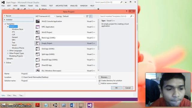This screenshot has height=108, width=192.
Task: Click the Visual Studio logo in title bar
Action: click(3, 2)
